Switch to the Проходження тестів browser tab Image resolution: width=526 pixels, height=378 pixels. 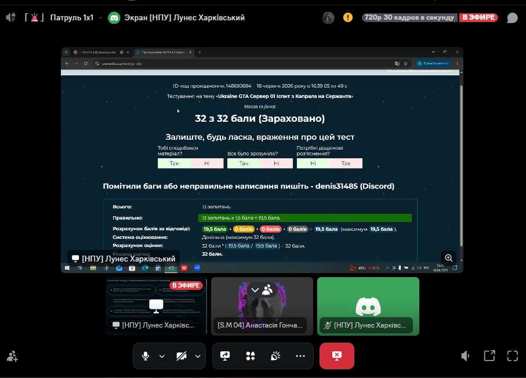163,52
